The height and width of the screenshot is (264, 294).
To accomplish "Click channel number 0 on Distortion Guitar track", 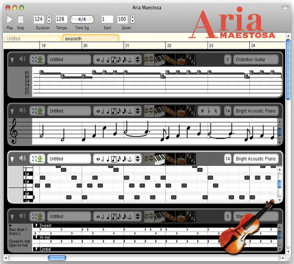I will coord(228,59).
